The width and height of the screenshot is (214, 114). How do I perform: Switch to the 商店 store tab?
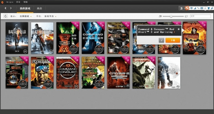click(x=40, y=8)
